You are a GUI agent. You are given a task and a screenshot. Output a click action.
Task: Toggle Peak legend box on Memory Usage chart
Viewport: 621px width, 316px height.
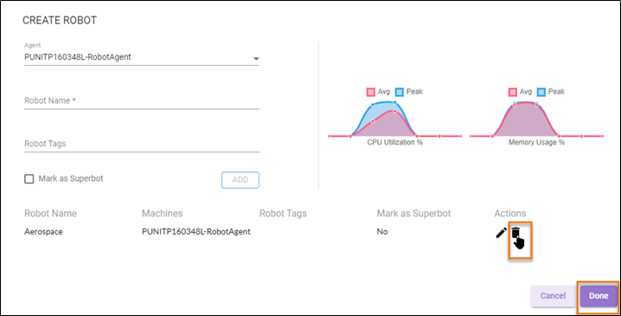[x=541, y=93]
